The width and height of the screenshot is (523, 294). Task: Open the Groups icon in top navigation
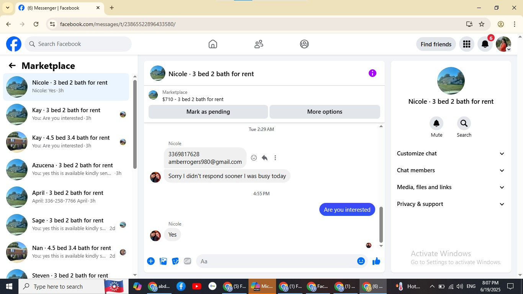click(304, 44)
